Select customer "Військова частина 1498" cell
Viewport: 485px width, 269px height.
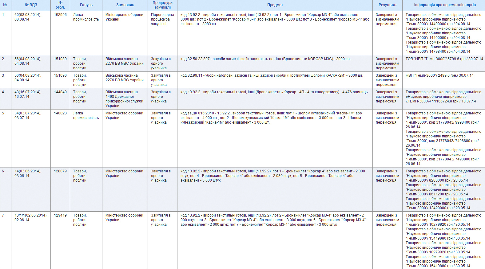coord(124,99)
